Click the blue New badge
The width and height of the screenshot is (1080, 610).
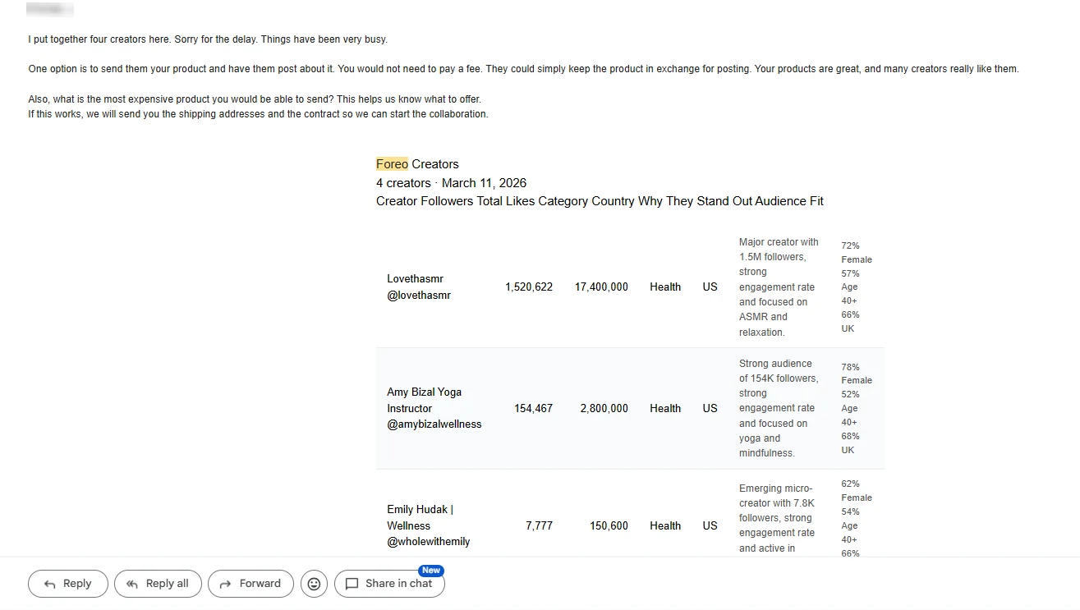[x=431, y=570]
